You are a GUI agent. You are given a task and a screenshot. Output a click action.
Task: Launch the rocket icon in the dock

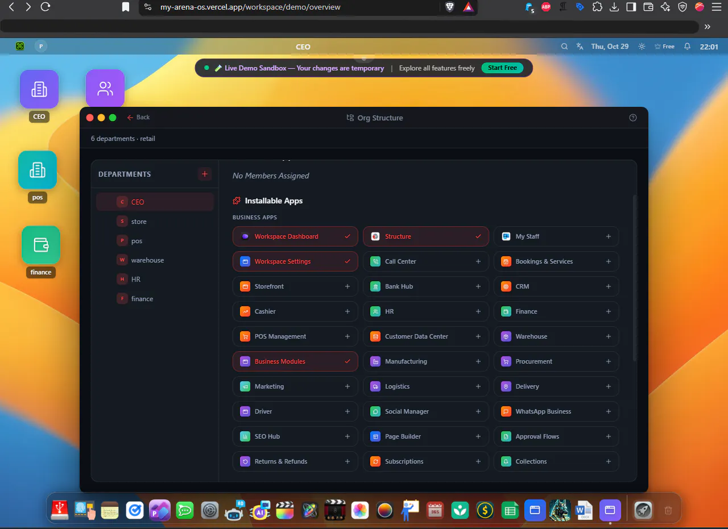[x=643, y=510]
